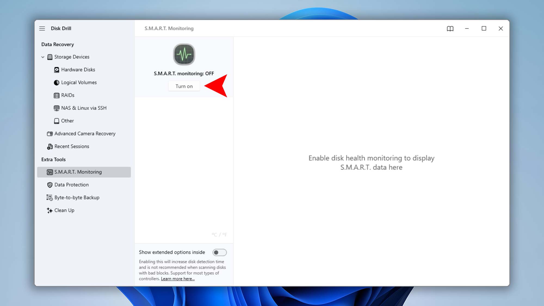Click the Storage Devices drive icon
544x306 pixels.
tap(50, 57)
